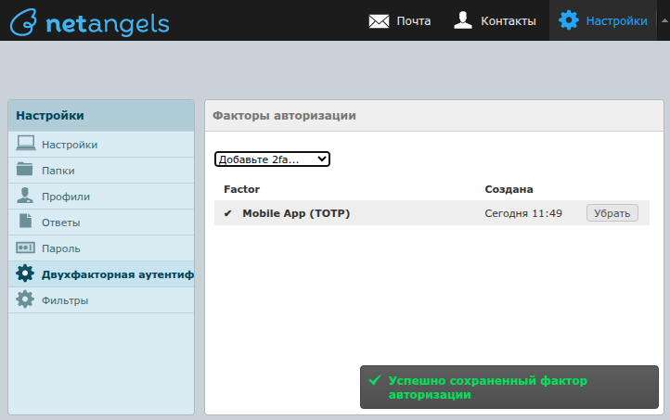Go to the Контакты section
The image size is (670, 420).
[495, 20]
